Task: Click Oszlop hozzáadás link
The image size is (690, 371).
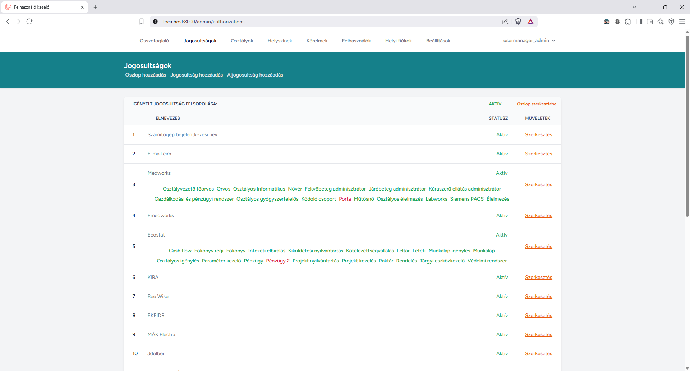Action: (x=146, y=75)
